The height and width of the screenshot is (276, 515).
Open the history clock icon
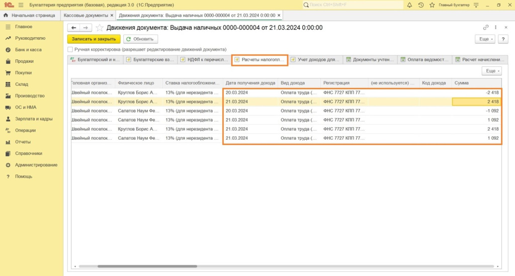coord(420,5)
